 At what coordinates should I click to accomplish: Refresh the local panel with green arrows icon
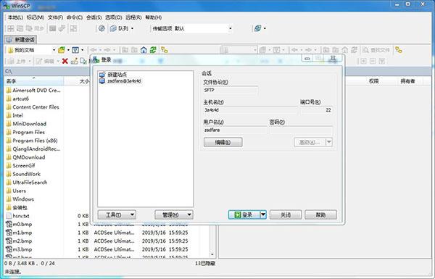(153, 50)
